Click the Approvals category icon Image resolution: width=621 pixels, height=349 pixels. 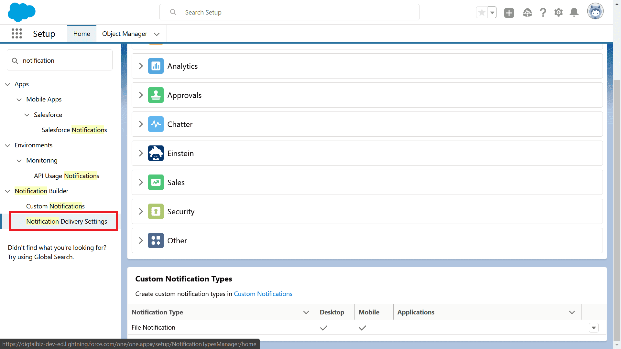(156, 95)
